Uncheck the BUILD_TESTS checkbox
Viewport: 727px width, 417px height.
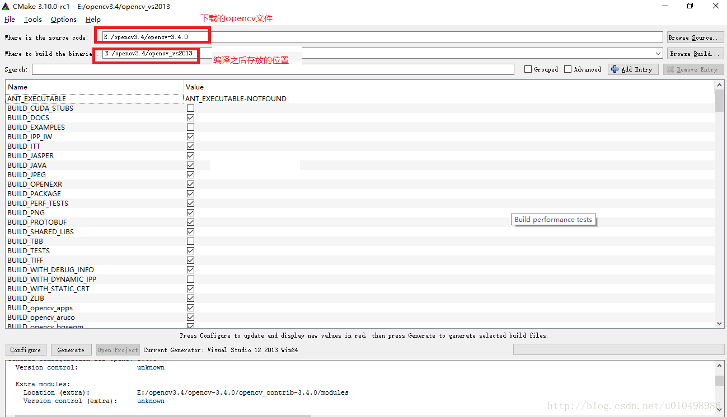[x=190, y=250]
